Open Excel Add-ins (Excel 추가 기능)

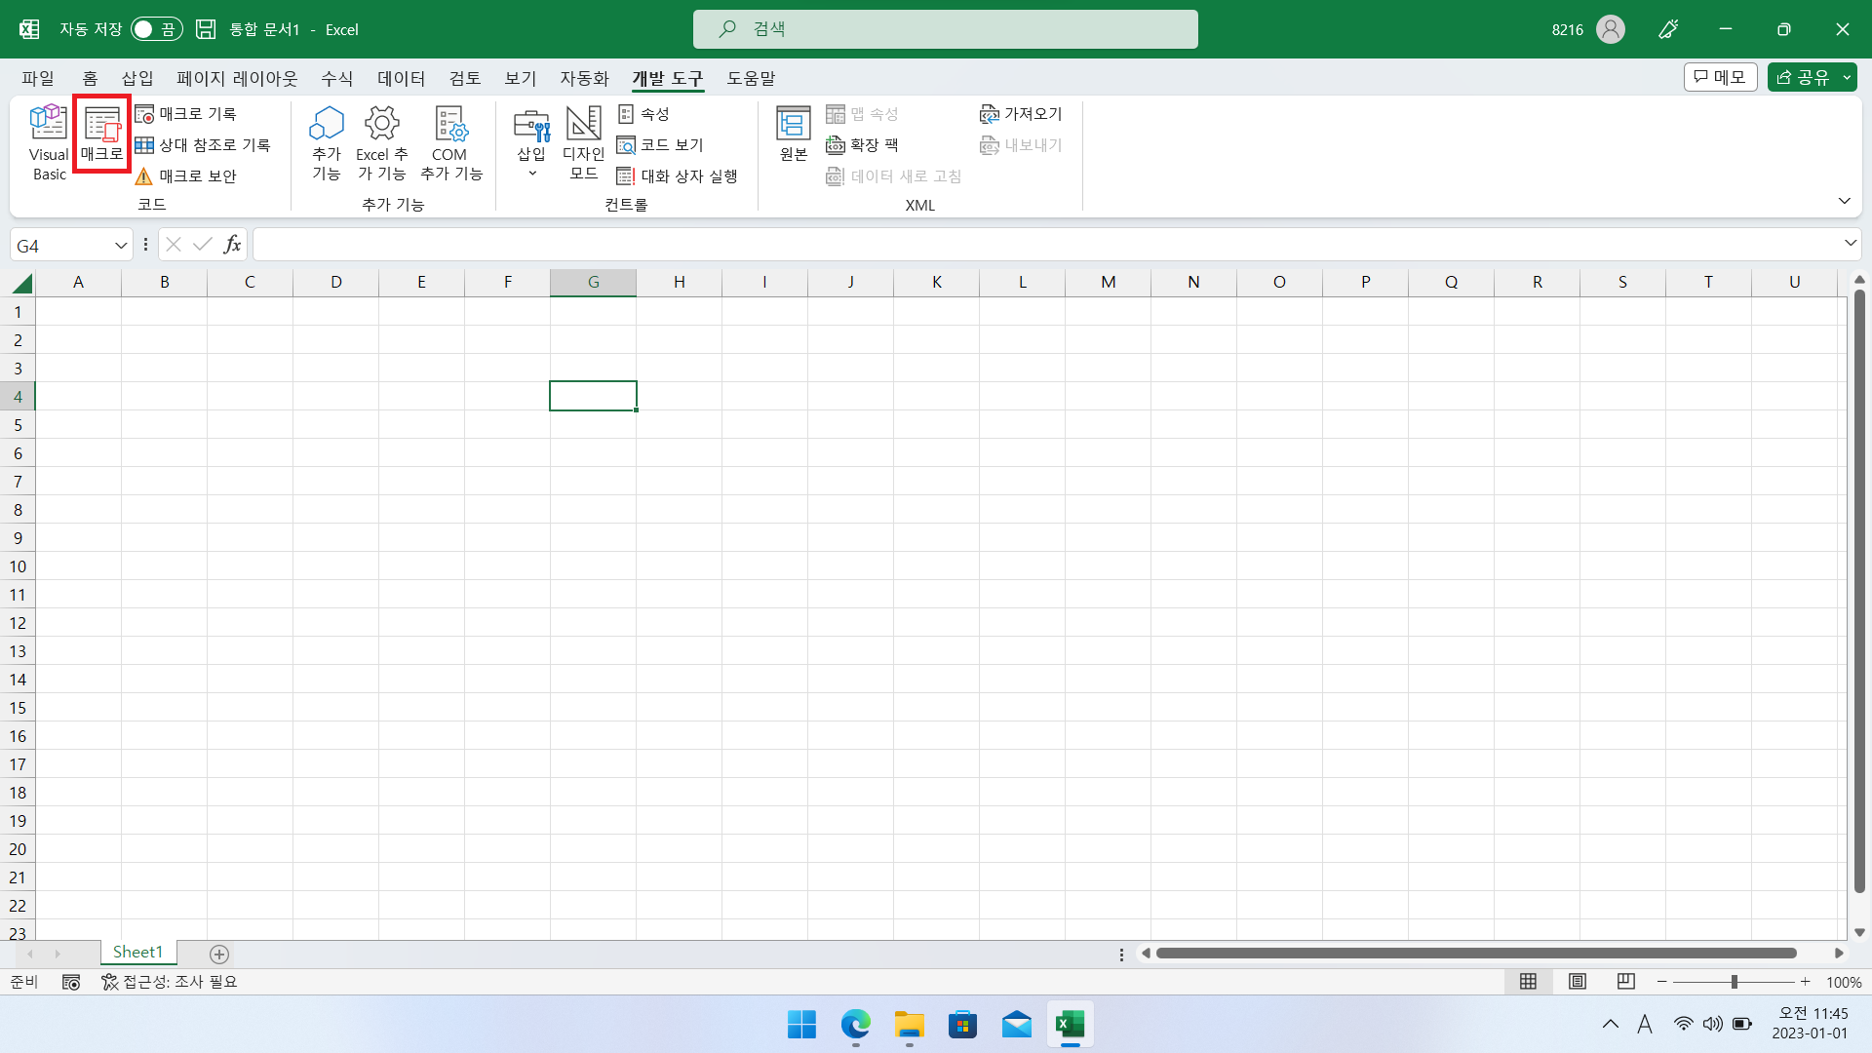coord(381,142)
